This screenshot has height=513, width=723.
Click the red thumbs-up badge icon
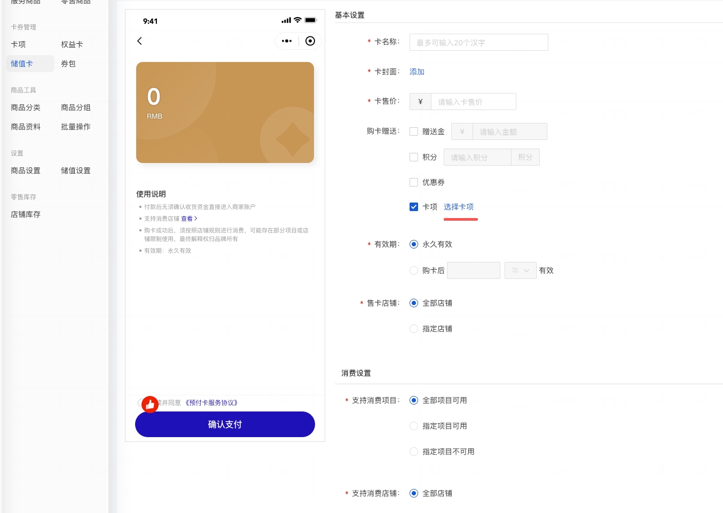150,405
